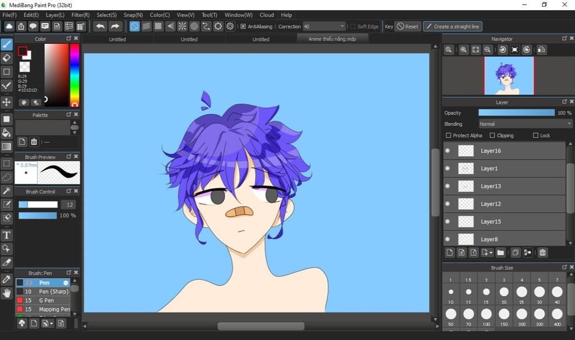Open the File menu
Viewport: 575px width, 340px height.
click(x=10, y=15)
